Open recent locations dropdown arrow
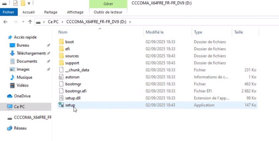Screen dimensions: 279x141 [23, 22]
